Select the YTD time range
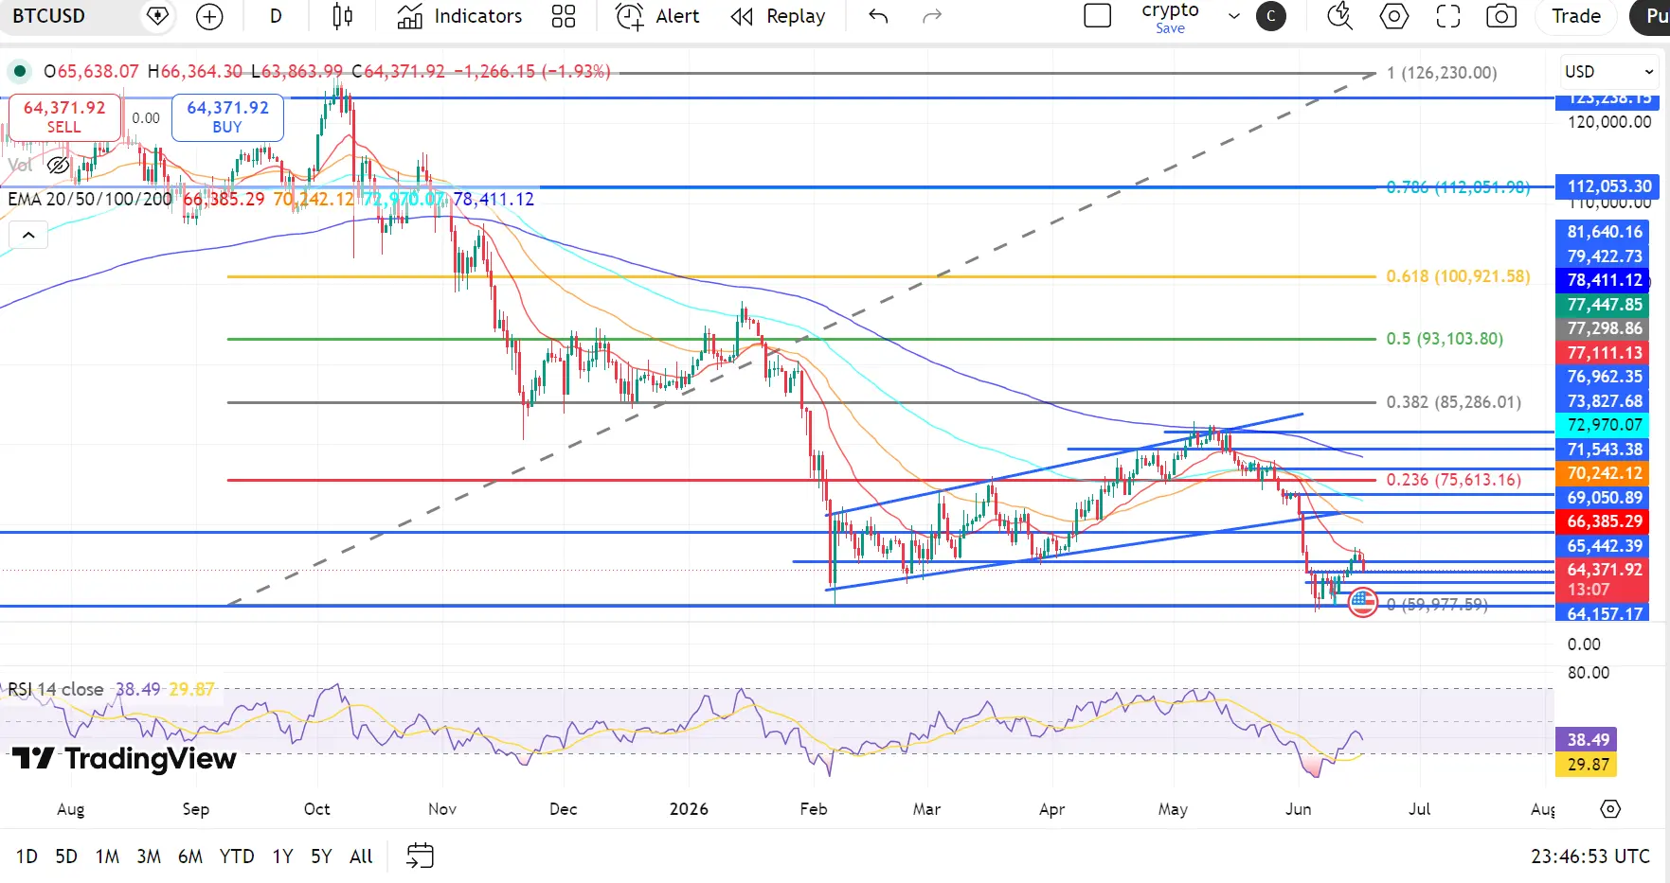The width and height of the screenshot is (1670, 883). pos(237,857)
